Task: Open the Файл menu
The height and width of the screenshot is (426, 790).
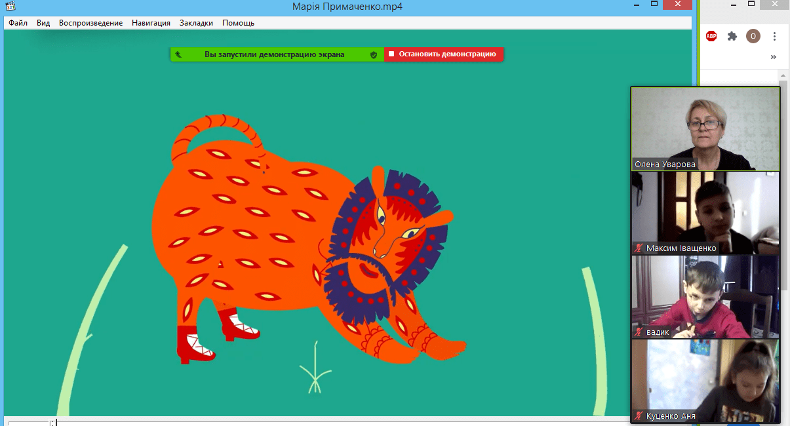Action: 18,22
